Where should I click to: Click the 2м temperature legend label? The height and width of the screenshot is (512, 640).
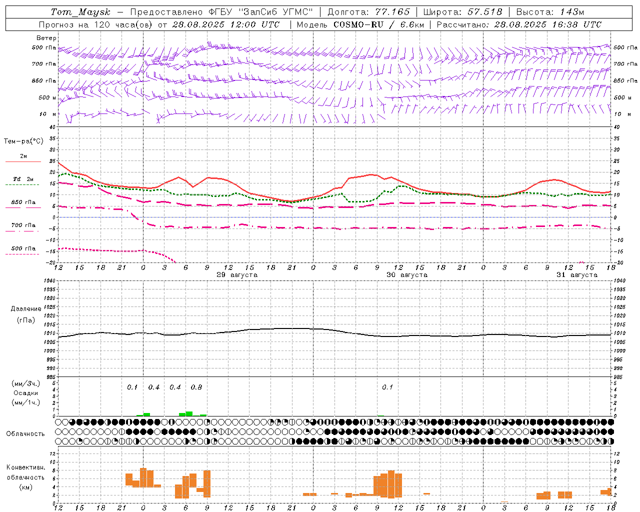[23, 156]
